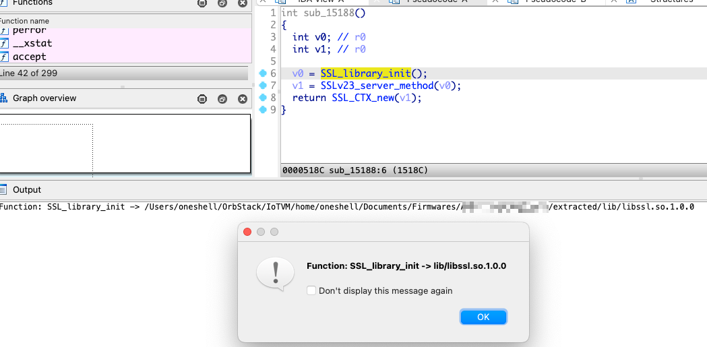Click the function icon beside __xstat
Image resolution: width=707 pixels, height=347 pixels.
pyautogui.click(x=4, y=43)
